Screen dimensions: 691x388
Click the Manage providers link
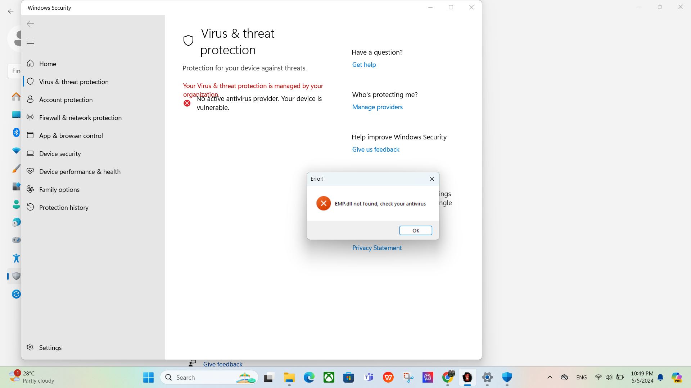pyautogui.click(x=377, y=107)
